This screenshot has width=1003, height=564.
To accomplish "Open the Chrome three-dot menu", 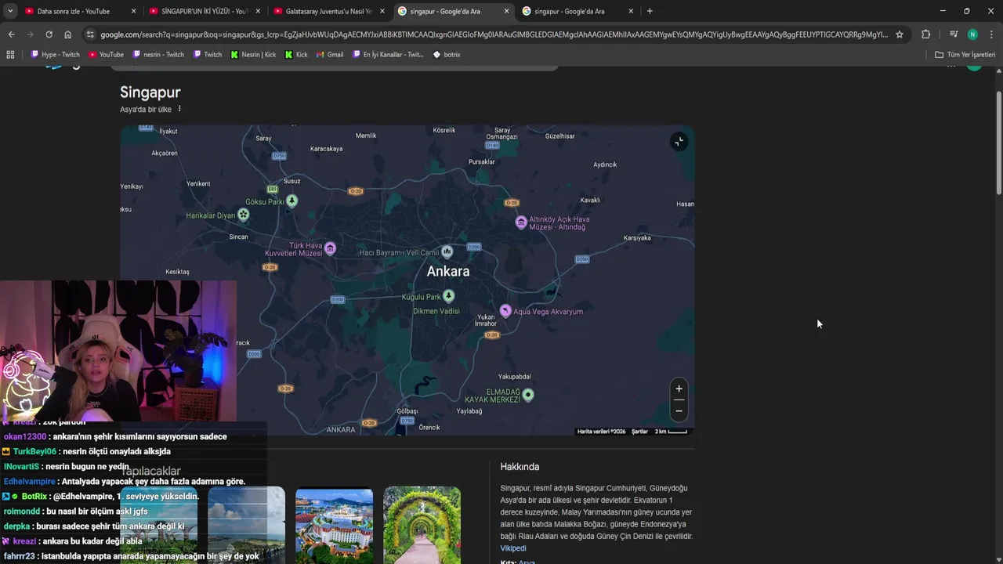I will tap(990, 34).
